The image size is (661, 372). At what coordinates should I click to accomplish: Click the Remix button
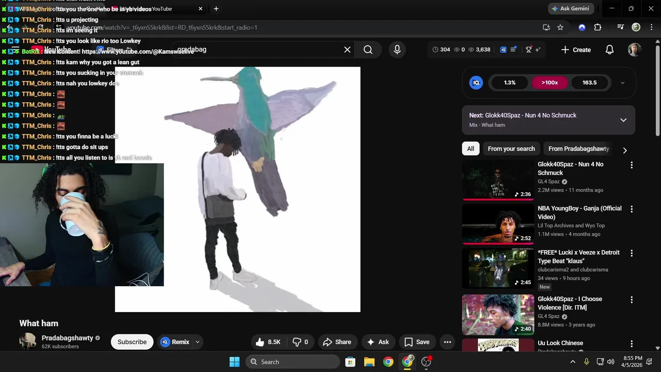(175, 342)
